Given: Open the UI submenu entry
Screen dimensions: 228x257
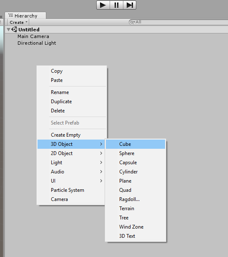Looking at the screenshot, I should tap(71, 181).
